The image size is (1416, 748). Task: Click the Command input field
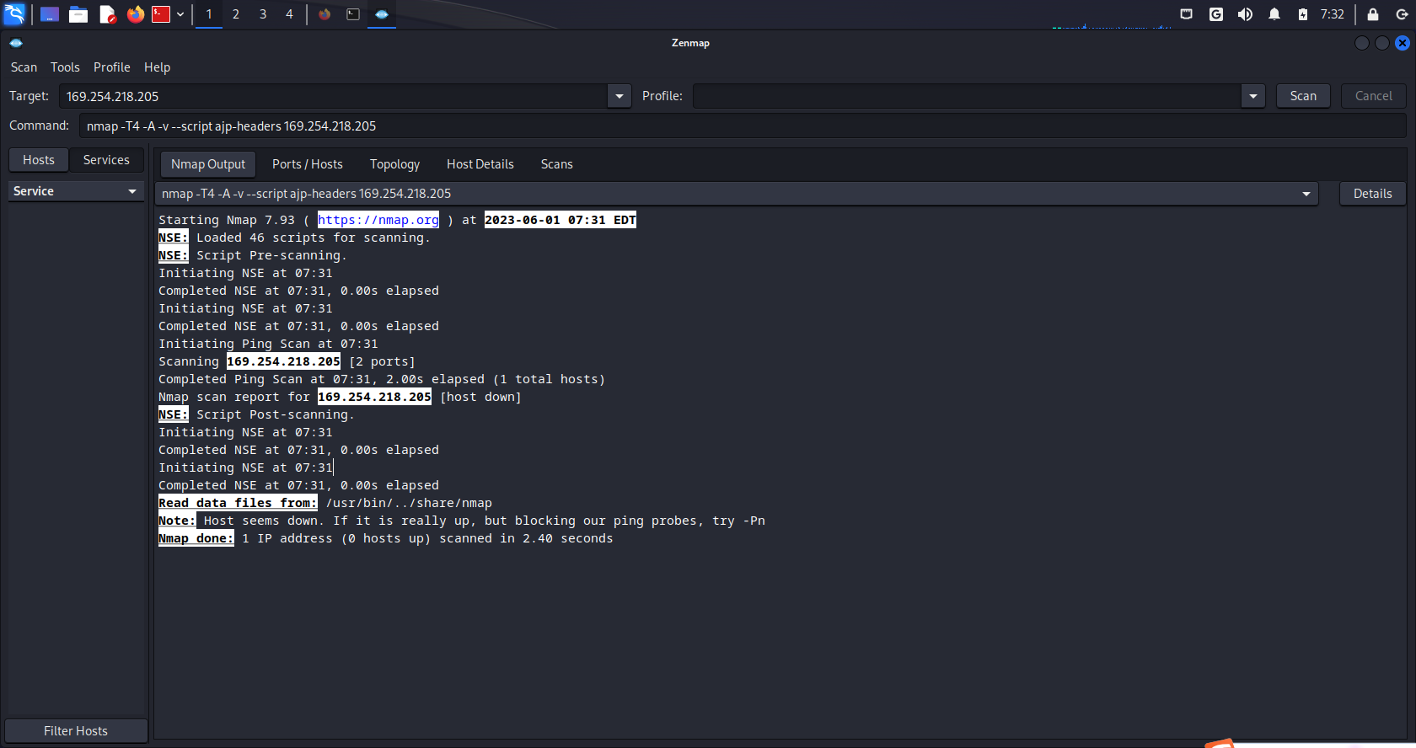click(x=743, y=126)
